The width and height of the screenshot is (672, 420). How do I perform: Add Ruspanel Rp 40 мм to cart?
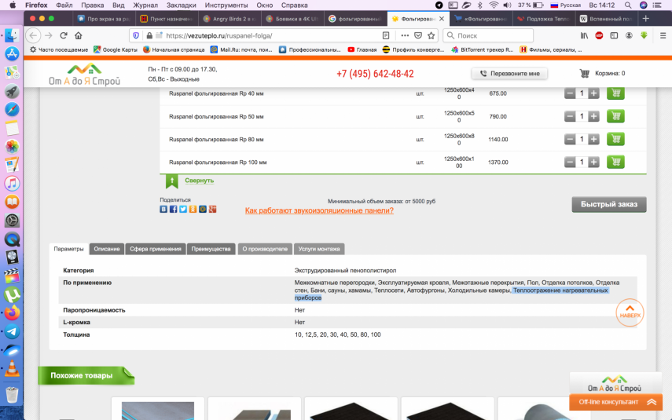coord(615,93)
